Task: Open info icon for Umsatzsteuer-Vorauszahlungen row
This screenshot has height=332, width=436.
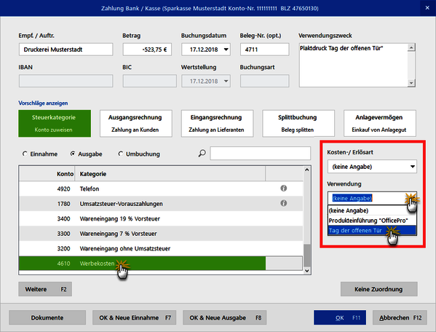Action: pos(283,203)
